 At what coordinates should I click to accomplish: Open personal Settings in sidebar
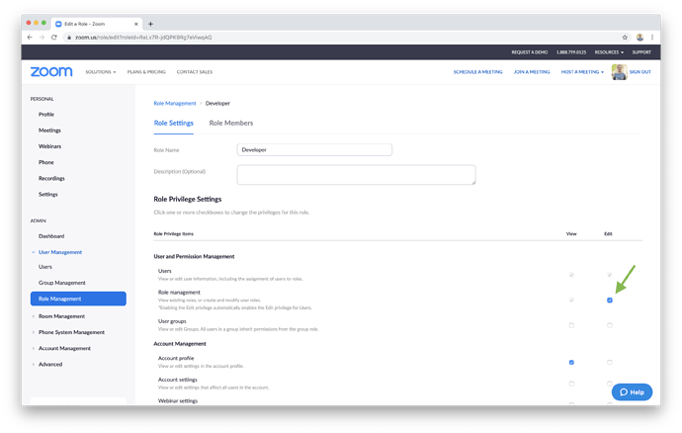(x=47, y=195)
